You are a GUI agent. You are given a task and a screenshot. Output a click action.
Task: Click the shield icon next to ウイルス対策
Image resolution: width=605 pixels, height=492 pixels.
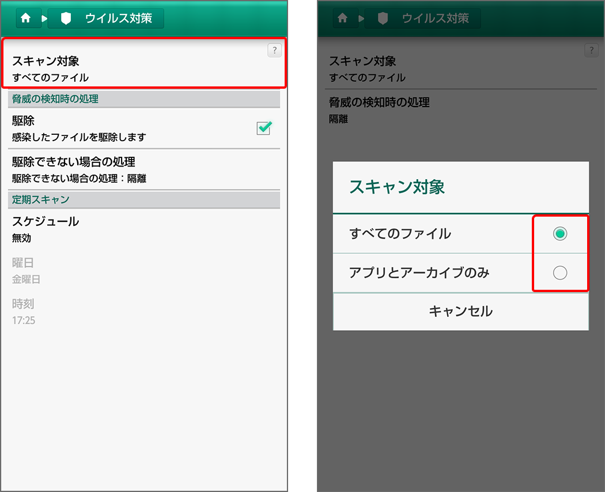click(65, 18)
